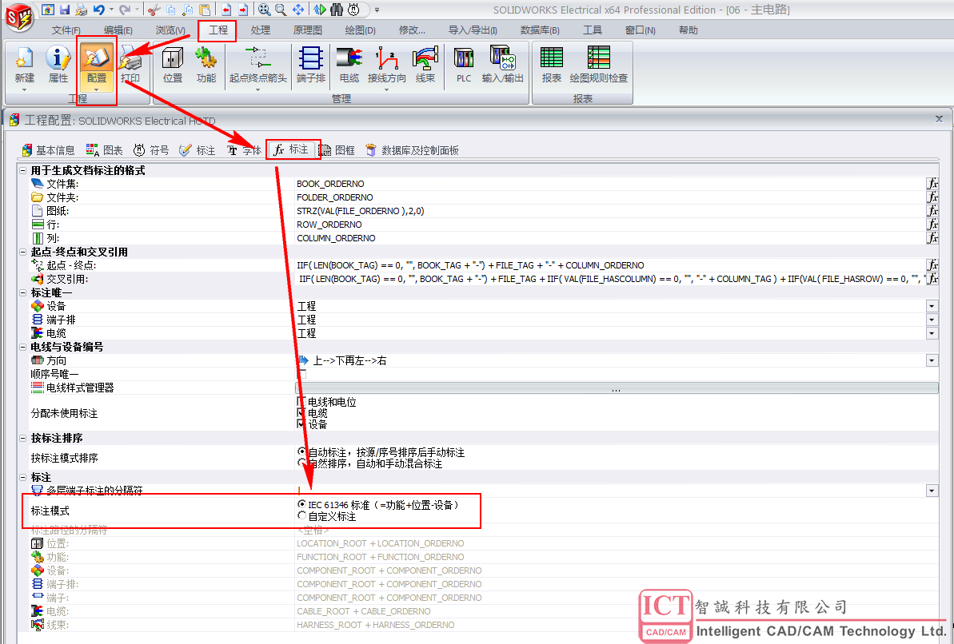Toggle the 电线和电位 checkbox
The width and height of the screenshot is (954, 644).
(301, 401)
